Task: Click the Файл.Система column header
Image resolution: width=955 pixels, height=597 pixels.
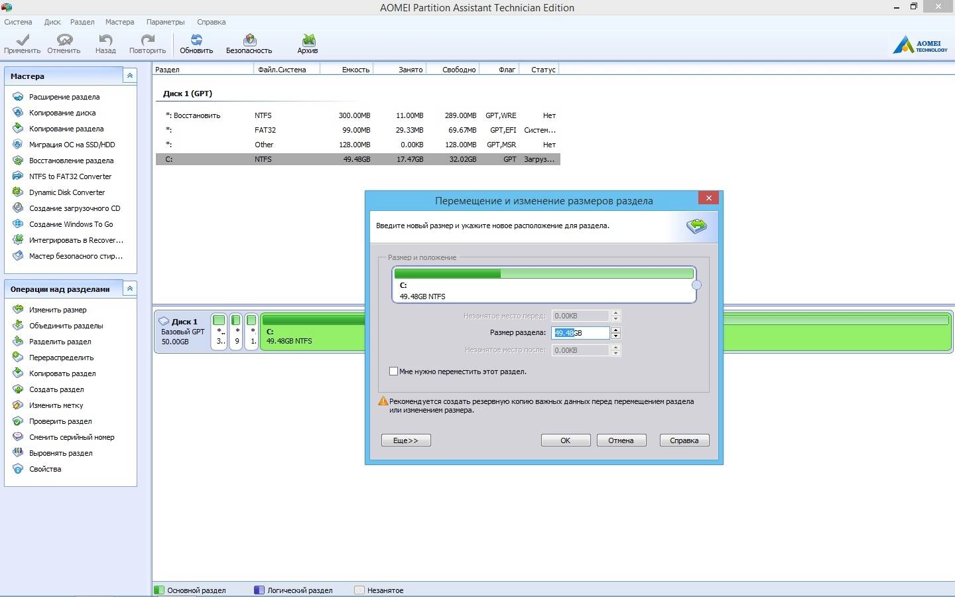Action: pyautogui.click(x=286, y=69)
